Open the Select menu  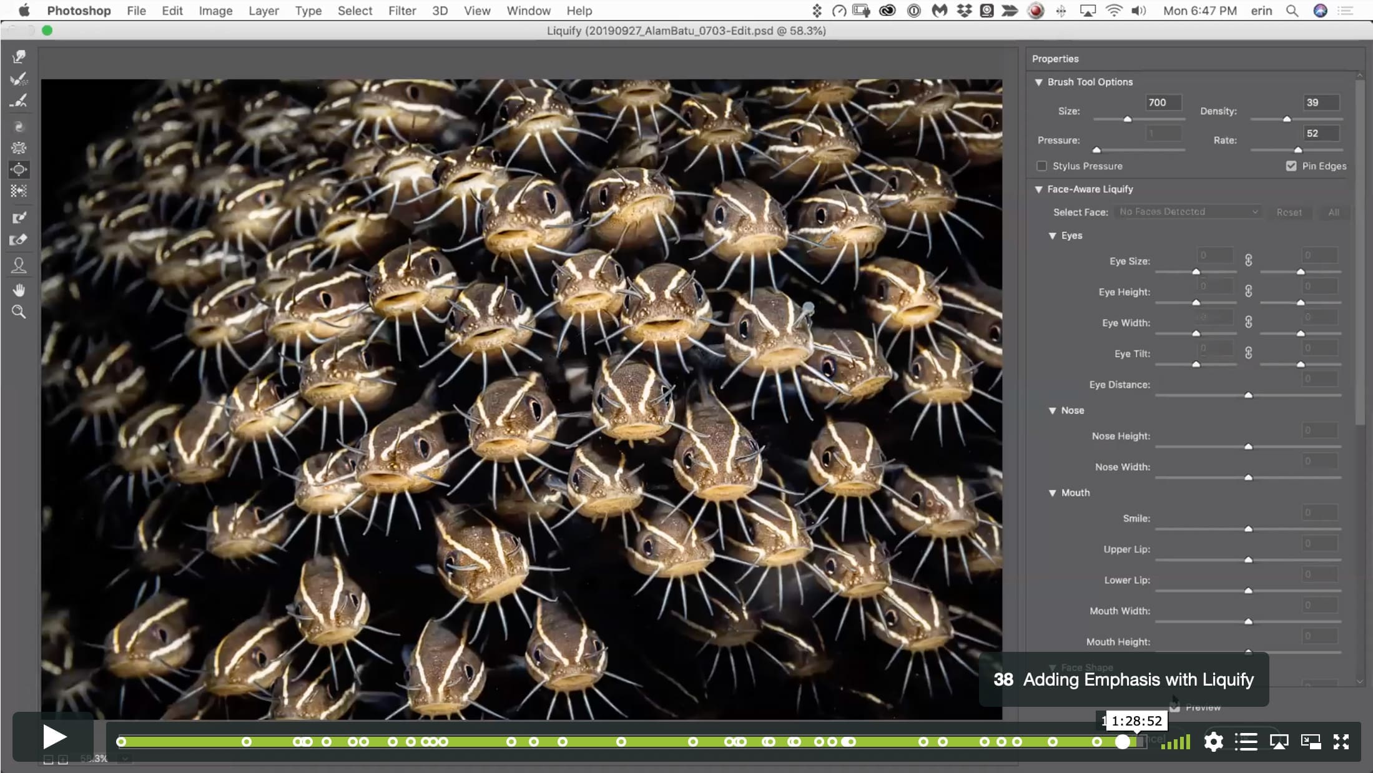click(355, 11)
